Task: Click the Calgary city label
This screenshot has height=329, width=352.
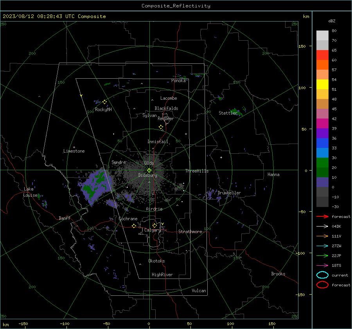Action: pos(153,230)
